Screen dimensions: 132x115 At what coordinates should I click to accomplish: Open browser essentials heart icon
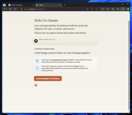[x=118, y=9]
